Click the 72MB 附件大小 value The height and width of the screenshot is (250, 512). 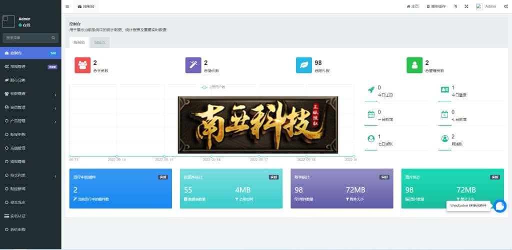(x=355, y=190)
